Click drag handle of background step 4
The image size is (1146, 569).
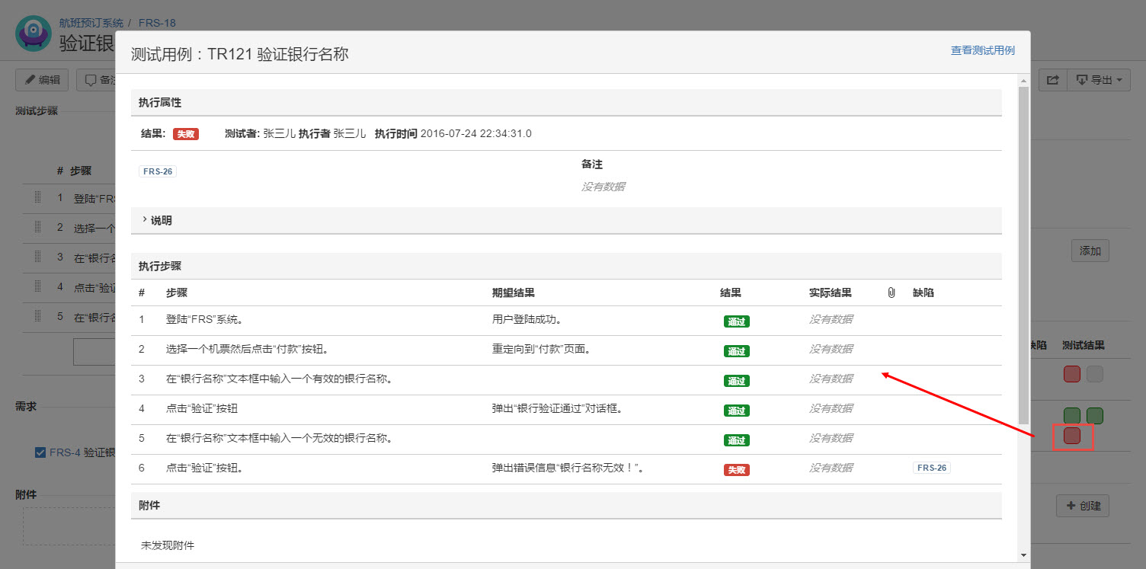[37, 286]
